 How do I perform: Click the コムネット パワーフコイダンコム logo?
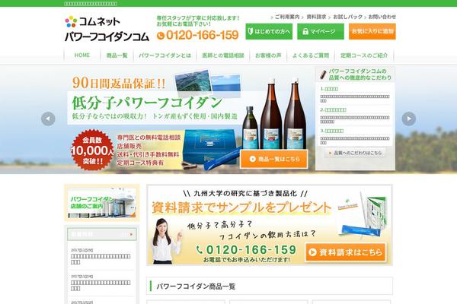point(107,29)
